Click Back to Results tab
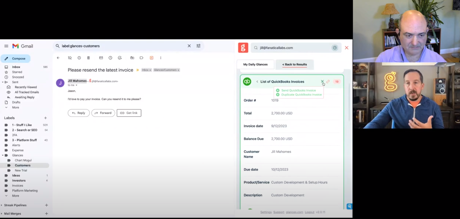The image size is (460, 219). (294, 65)
